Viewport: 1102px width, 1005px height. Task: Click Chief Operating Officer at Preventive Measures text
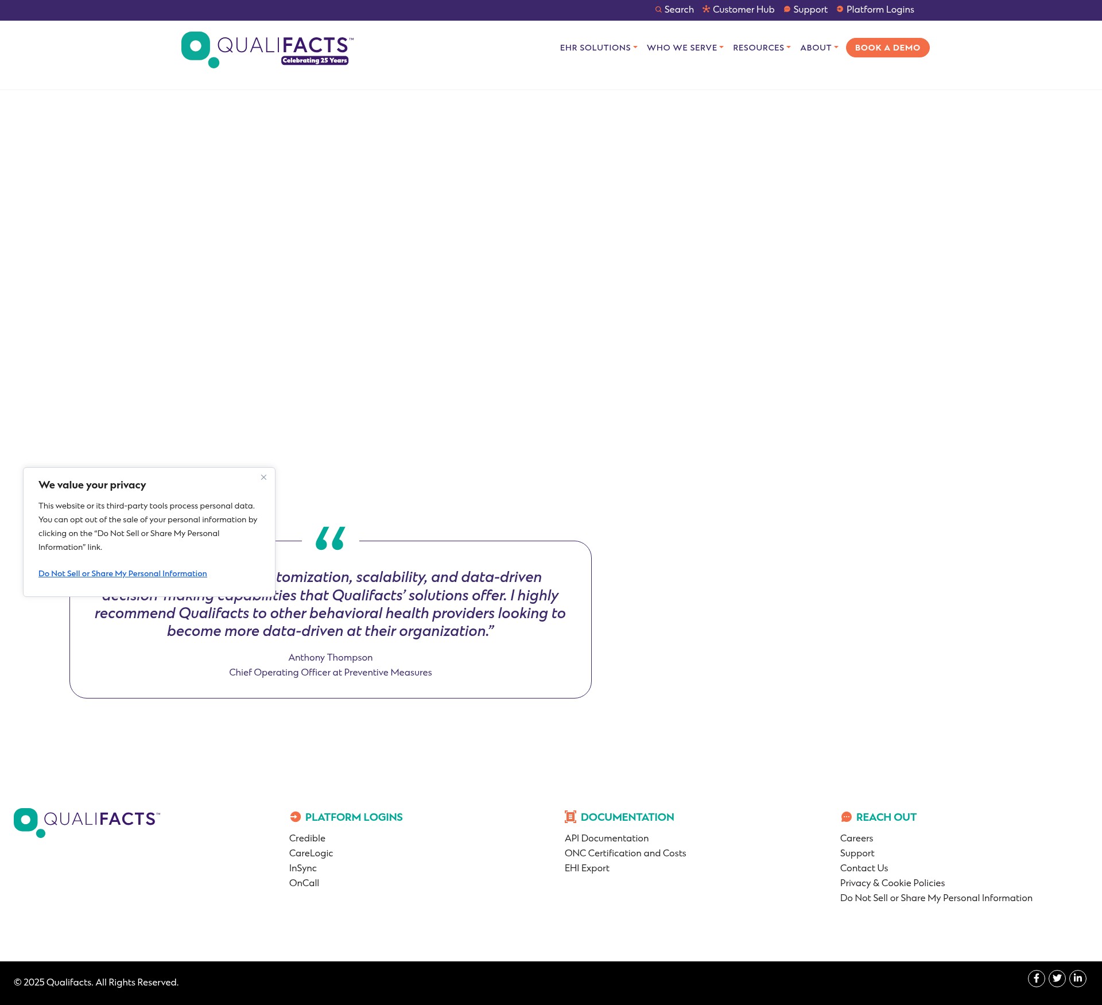point(330,672)
